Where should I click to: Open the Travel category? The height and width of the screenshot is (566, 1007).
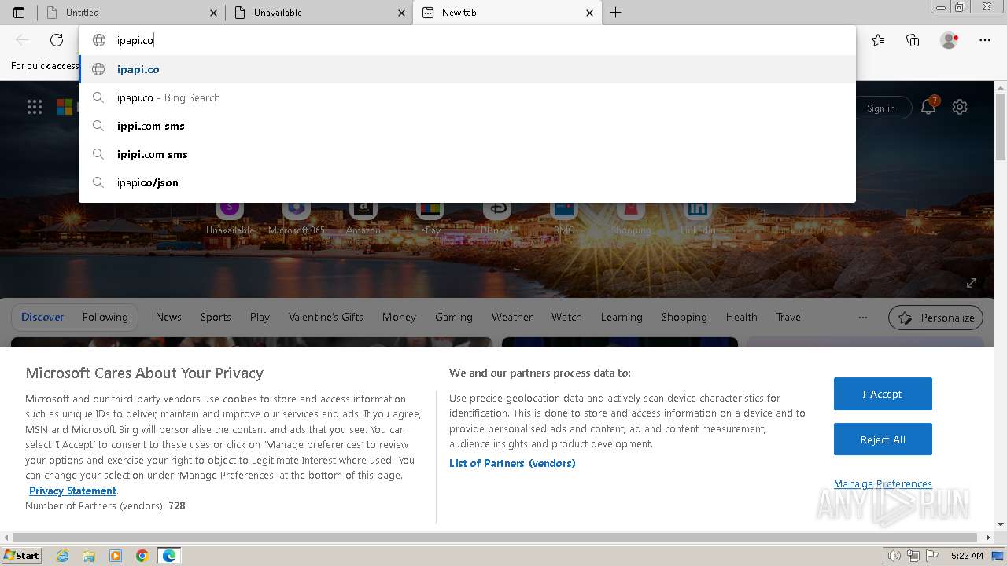point(789,317)
